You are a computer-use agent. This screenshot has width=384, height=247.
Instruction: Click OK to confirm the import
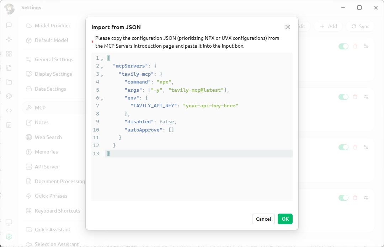coord(285,219)
